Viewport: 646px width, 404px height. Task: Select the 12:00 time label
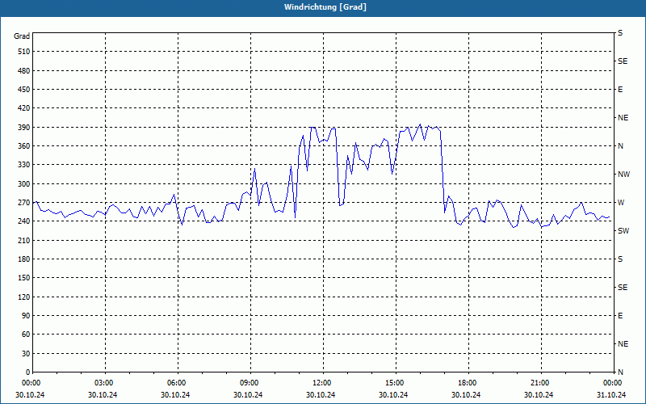pyautogui.click(x=321, y=383)
